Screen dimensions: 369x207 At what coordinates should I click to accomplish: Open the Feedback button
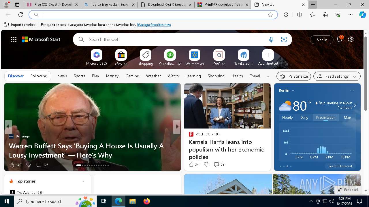tap(348, 190)
